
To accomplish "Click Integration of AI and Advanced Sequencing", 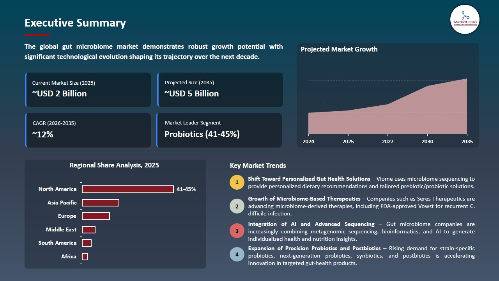I will (x=311, y=224).
